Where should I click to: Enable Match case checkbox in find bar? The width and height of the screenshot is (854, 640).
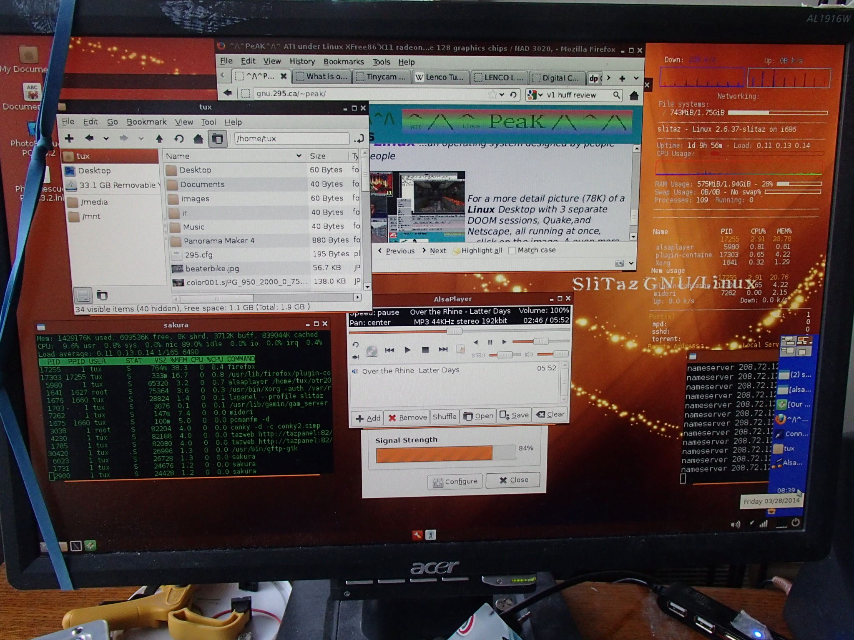[512, 250]
